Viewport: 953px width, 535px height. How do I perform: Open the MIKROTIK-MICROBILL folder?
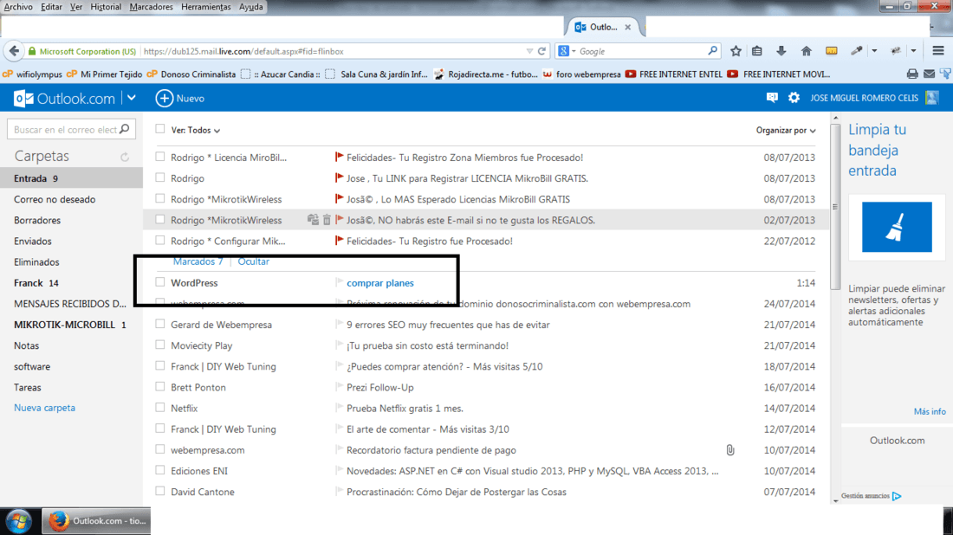[x=71, y=325]
